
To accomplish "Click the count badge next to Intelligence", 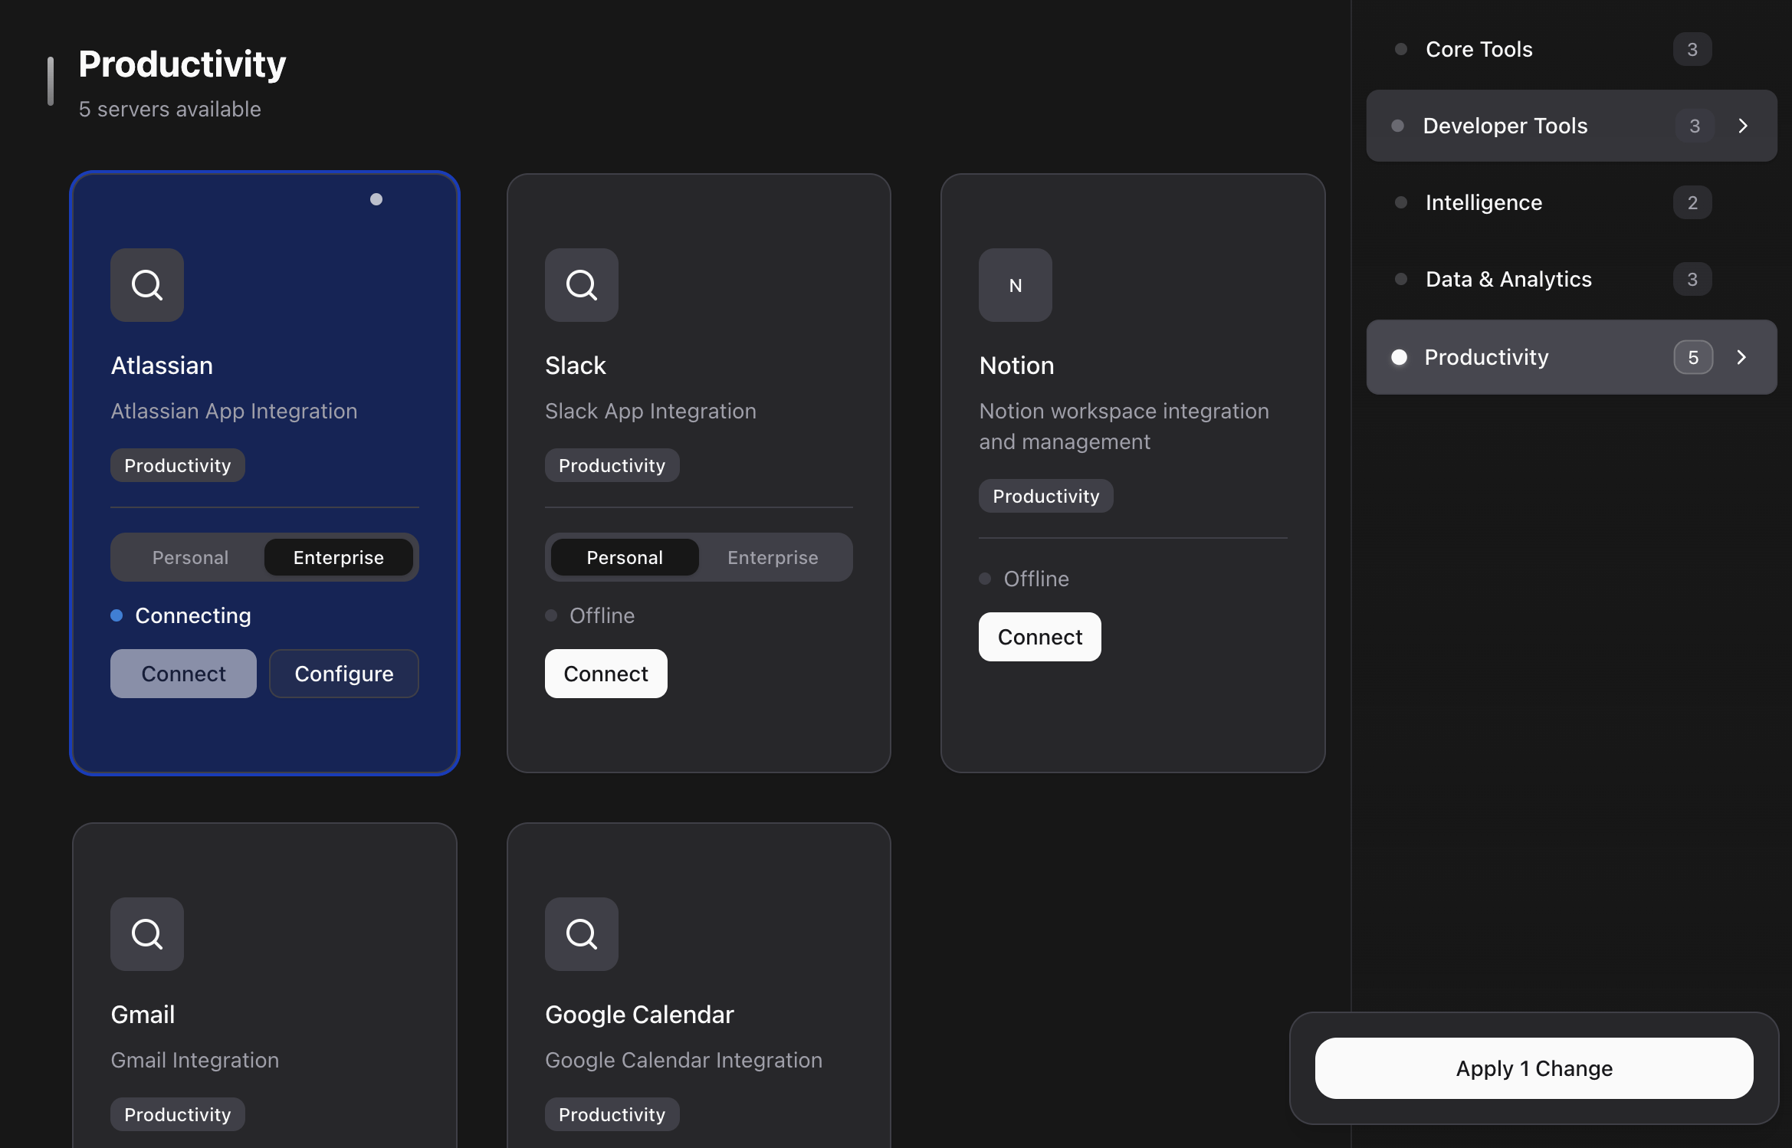I will point(1692,202).
